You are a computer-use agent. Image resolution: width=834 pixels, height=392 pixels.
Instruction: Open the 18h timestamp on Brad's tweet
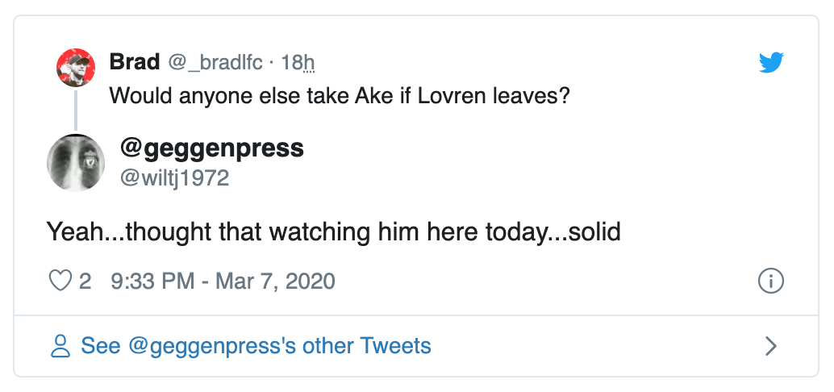click(298, 61)
